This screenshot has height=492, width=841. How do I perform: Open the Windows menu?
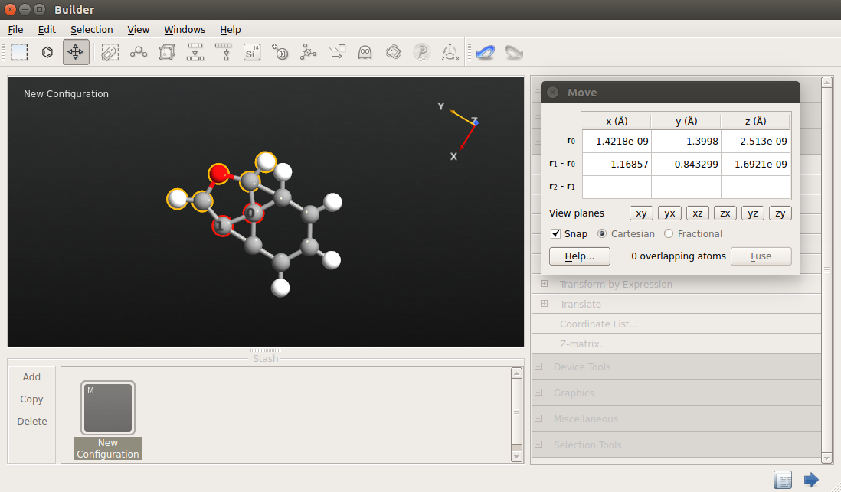[x=185, y=30]
